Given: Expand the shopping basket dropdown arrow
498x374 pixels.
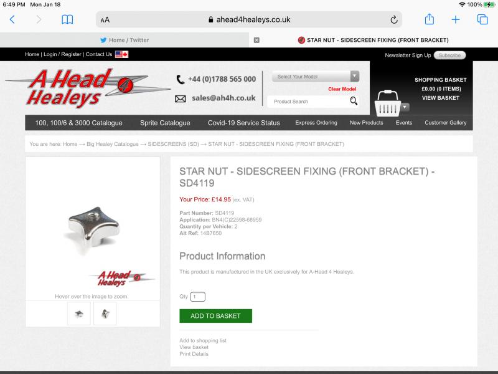Looking at the screenshot, I should click(405, 107).
